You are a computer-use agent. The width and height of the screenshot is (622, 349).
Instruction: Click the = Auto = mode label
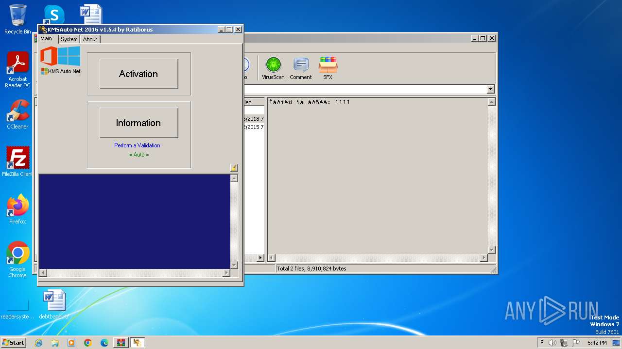coord(139,155)
